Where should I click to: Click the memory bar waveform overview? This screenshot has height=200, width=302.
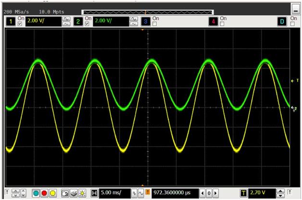click(x=148, y=13)
